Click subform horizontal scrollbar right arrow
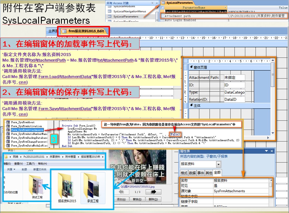 [x=268, y=138]
